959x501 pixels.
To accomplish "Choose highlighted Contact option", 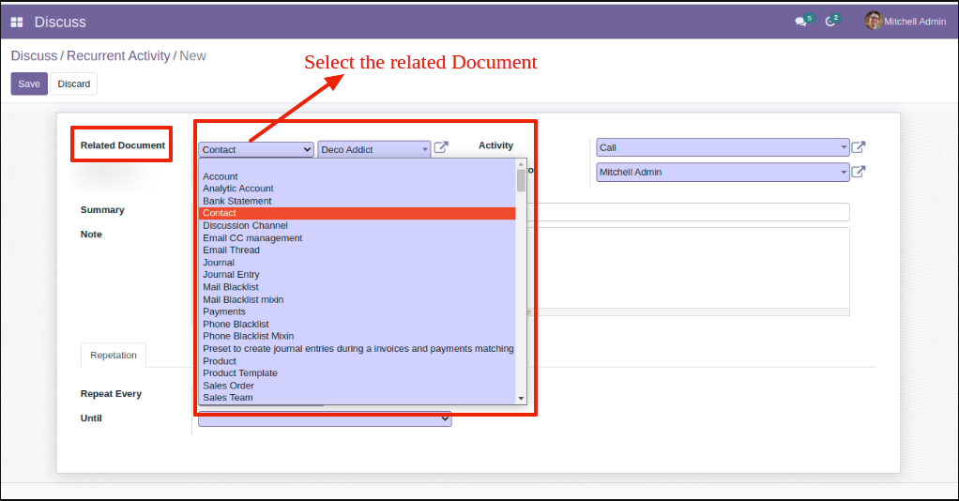I will click(358, 213).
